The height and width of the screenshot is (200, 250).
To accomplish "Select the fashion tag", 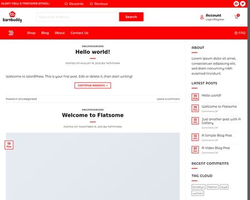I will 213,187.
